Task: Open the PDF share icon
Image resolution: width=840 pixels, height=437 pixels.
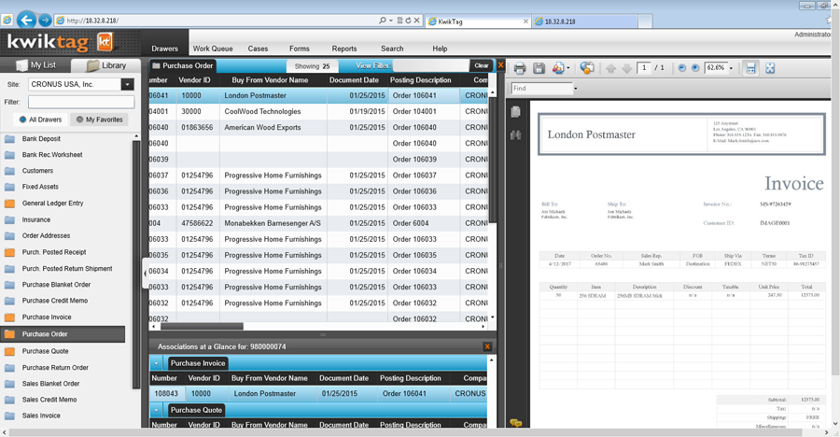Action: point(558,68)
